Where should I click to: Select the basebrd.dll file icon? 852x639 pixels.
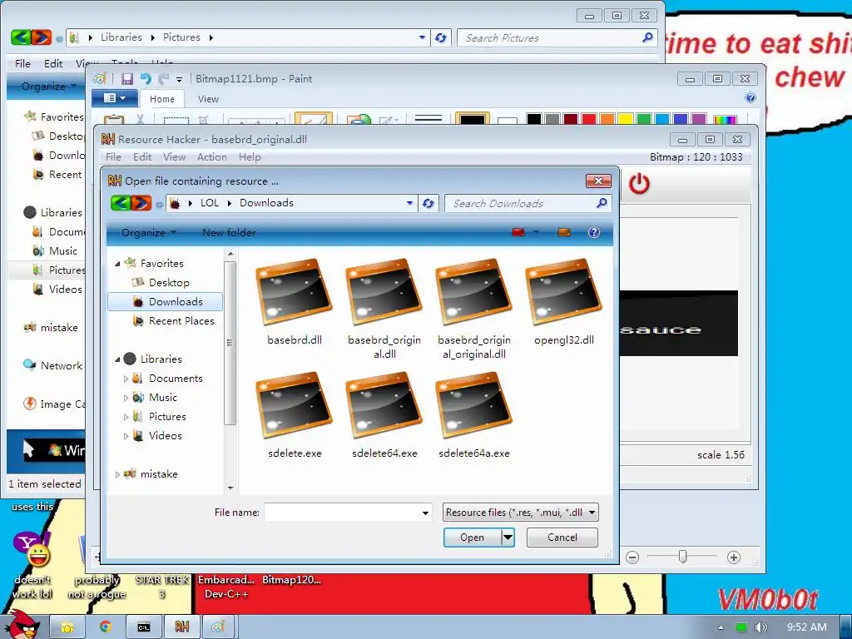click(x=294, y=292)
